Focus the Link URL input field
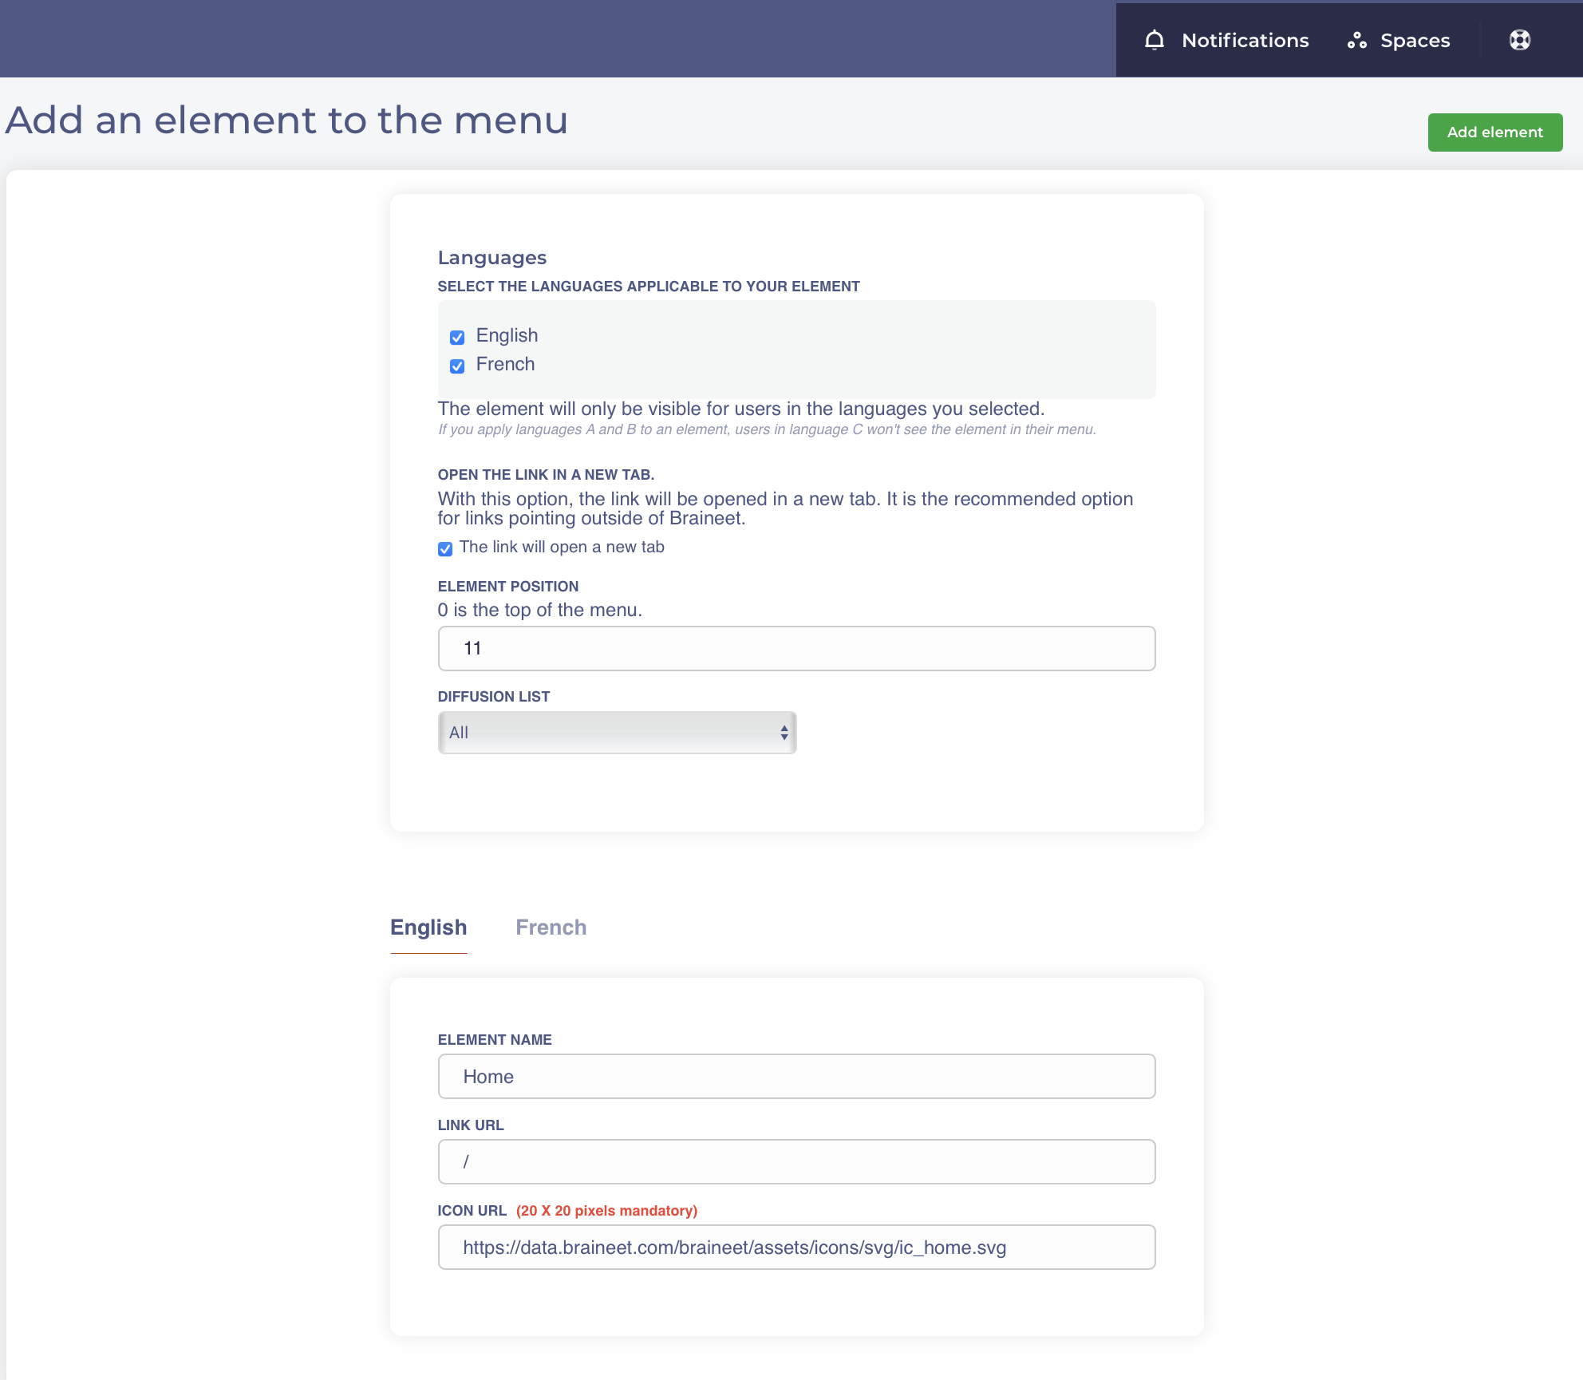 coord(796,1162)
